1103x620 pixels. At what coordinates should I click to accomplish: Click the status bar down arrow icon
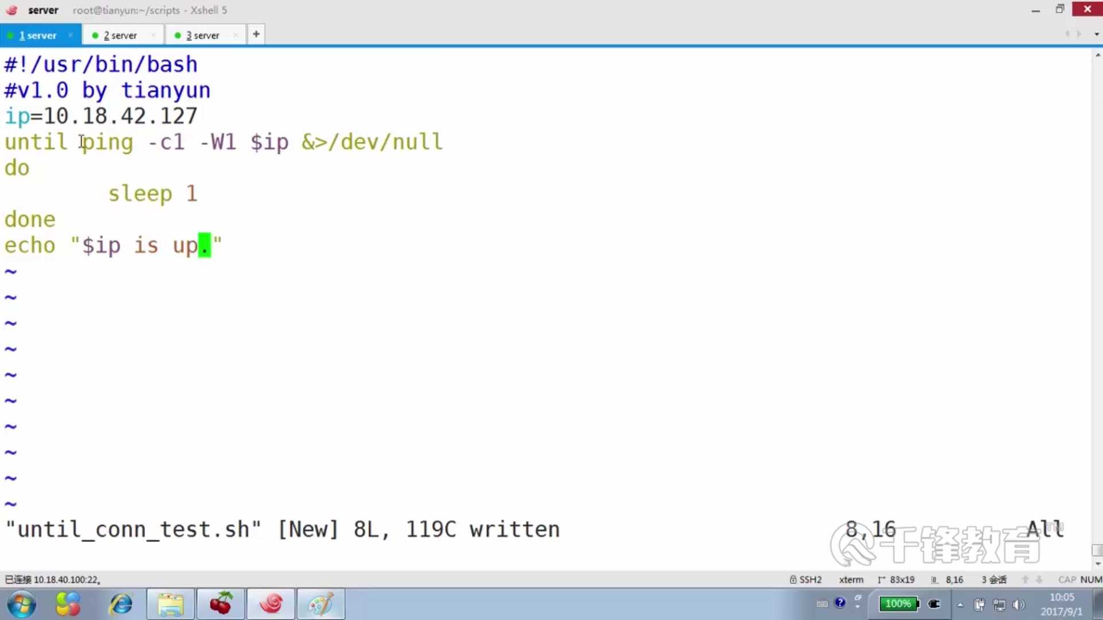pyautogui.click(x=1039, y=579)
